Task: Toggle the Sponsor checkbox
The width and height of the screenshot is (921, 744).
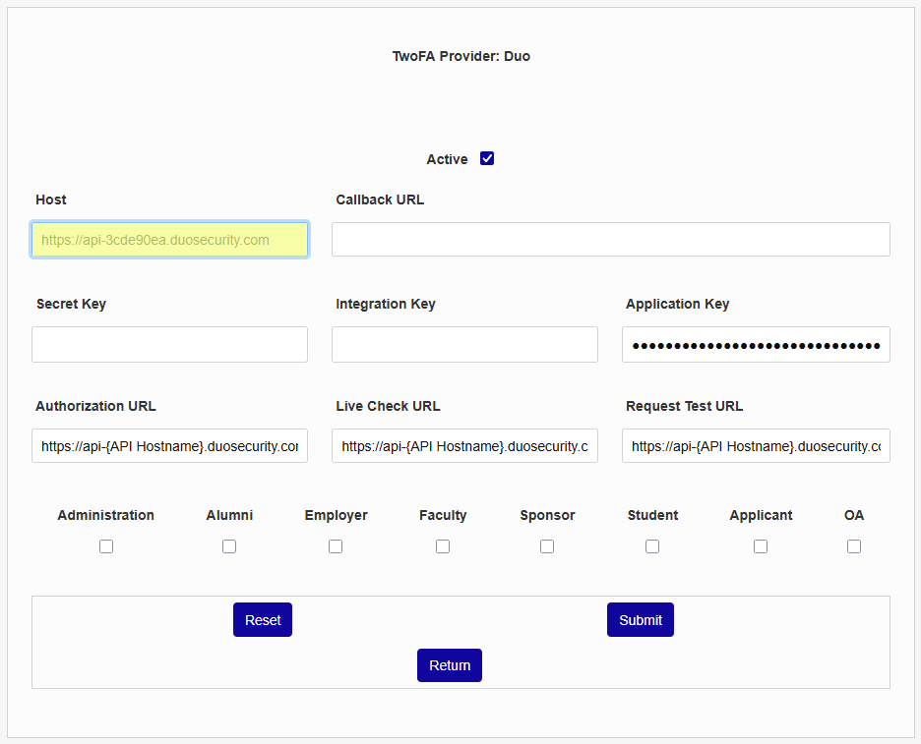Action: click(x=547, y=546)
